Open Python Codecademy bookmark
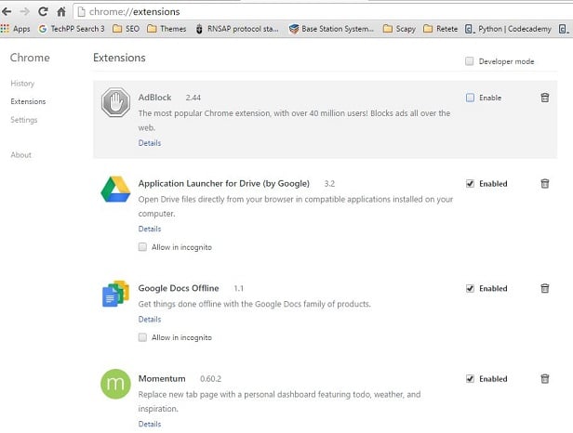The width and height of the screenshot is (573, 433). (508, 29)
